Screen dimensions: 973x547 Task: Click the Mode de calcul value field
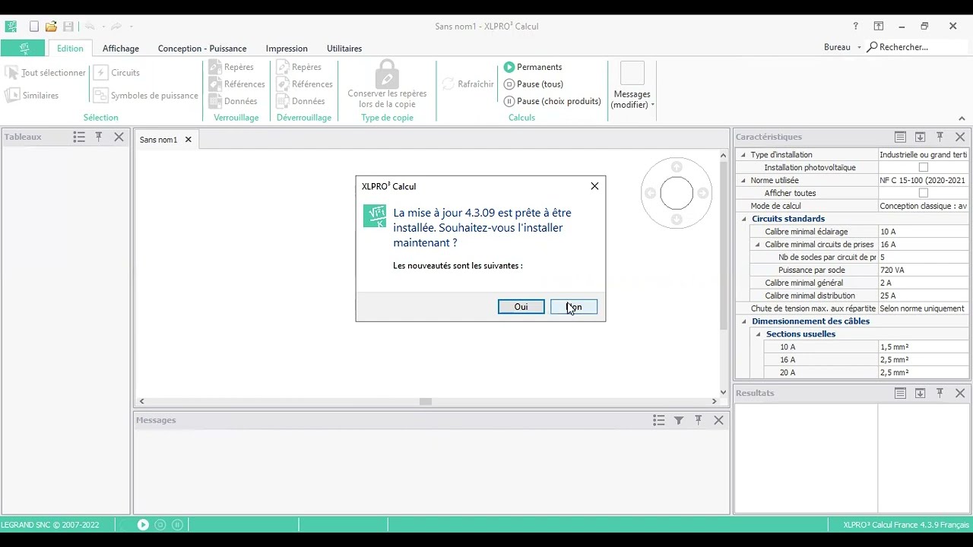pyautogui.click(x=923, y=206)
